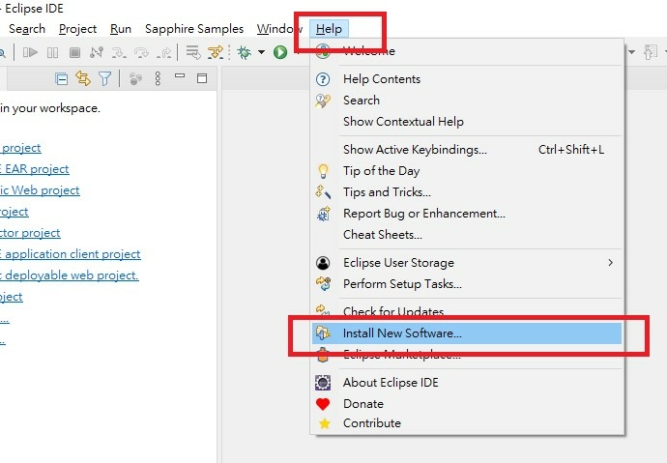Choose Search inside the Help dropdown
Viewport: 667px width, 463px height.
467,101
